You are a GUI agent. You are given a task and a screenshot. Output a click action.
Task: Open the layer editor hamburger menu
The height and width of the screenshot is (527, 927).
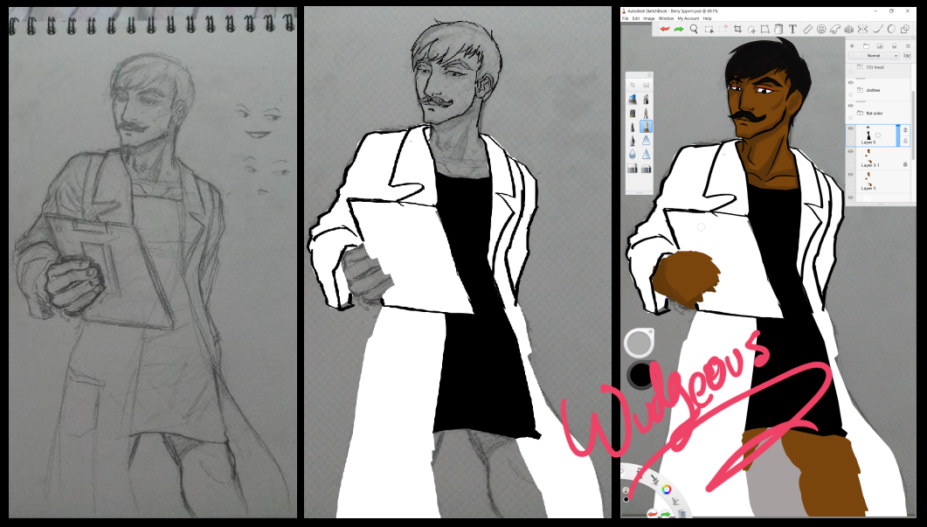908,46
